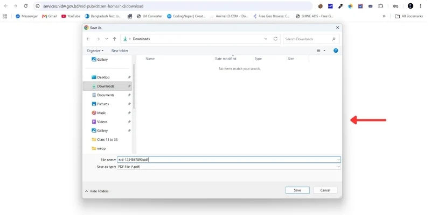
Task: Open the Free Geo Browse bookmark
Action: pyautogui.click(x=272, y=16)
